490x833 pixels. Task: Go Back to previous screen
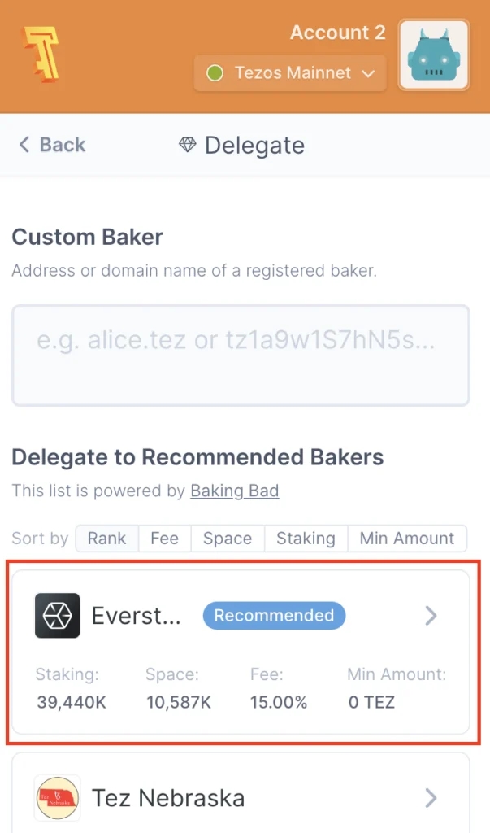tap(62, 145)
